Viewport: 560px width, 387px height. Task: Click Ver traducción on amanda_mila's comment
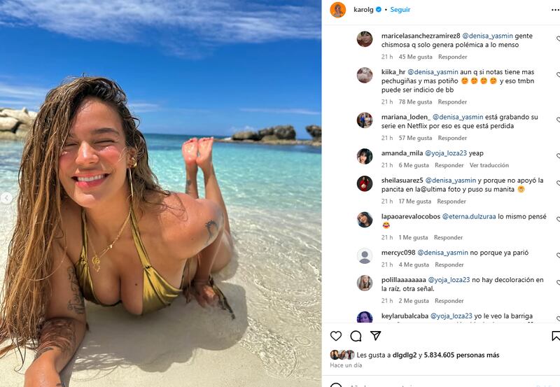[x=489, y=165]
